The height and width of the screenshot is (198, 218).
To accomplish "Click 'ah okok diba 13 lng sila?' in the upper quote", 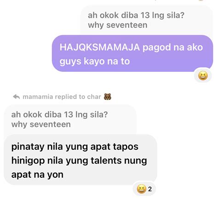I will point(136,16).
